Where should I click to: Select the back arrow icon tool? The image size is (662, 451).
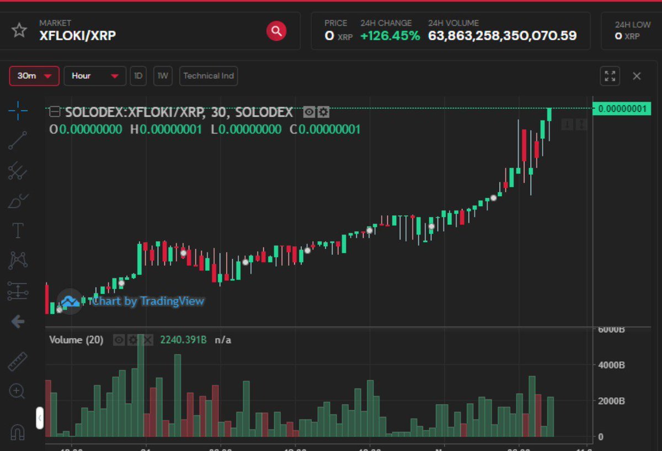(18, 321)
